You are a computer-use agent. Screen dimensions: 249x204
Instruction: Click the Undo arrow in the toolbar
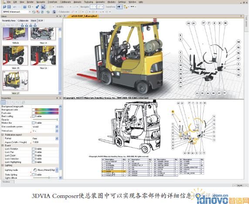[15, 7]
